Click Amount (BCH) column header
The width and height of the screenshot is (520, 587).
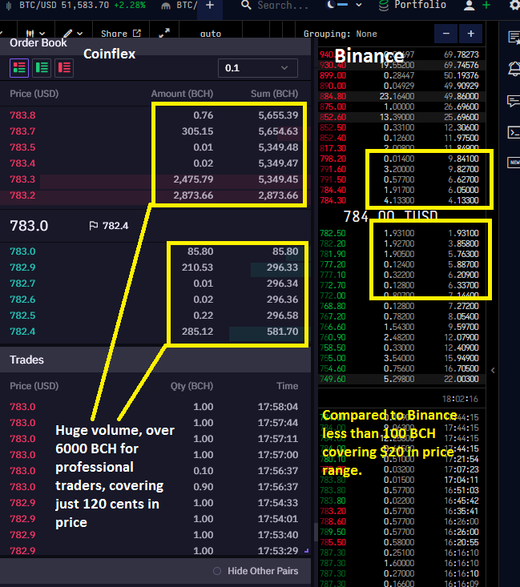182,94
